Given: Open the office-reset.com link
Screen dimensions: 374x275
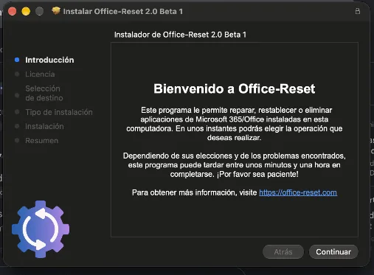Looking at the screenshot, I should pos(298,192).
